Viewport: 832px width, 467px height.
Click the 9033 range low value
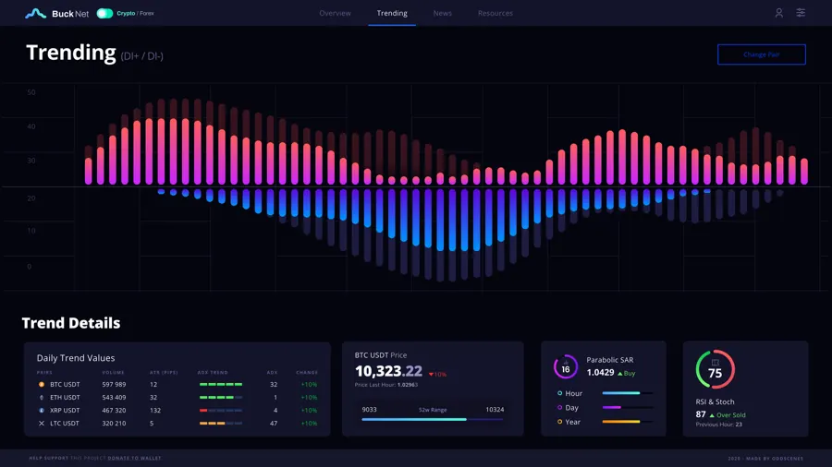point(369,409)
